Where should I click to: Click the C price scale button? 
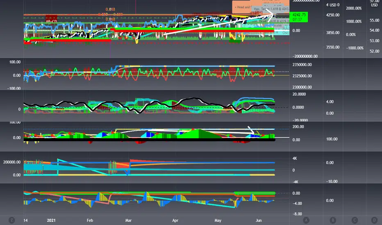pyautogui.click(x=355, y=220)
